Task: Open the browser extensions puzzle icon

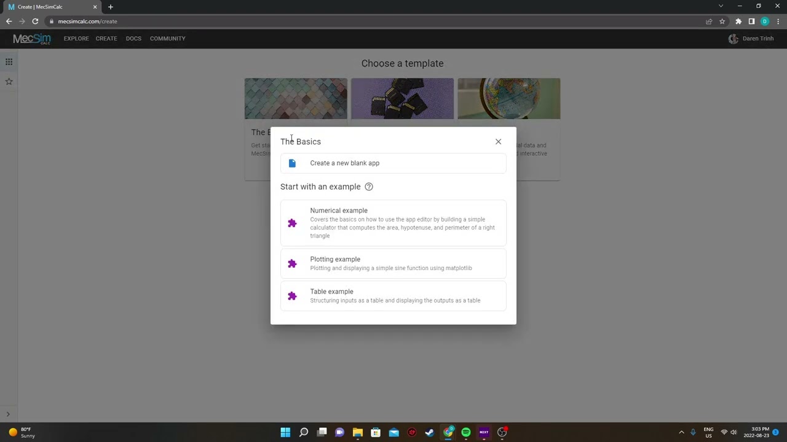Action: pyautogui.click(x=738, y=21)
